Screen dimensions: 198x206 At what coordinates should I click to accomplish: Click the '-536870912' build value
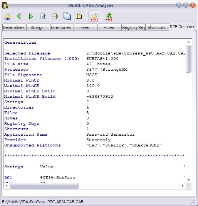(x=100, y=97)
